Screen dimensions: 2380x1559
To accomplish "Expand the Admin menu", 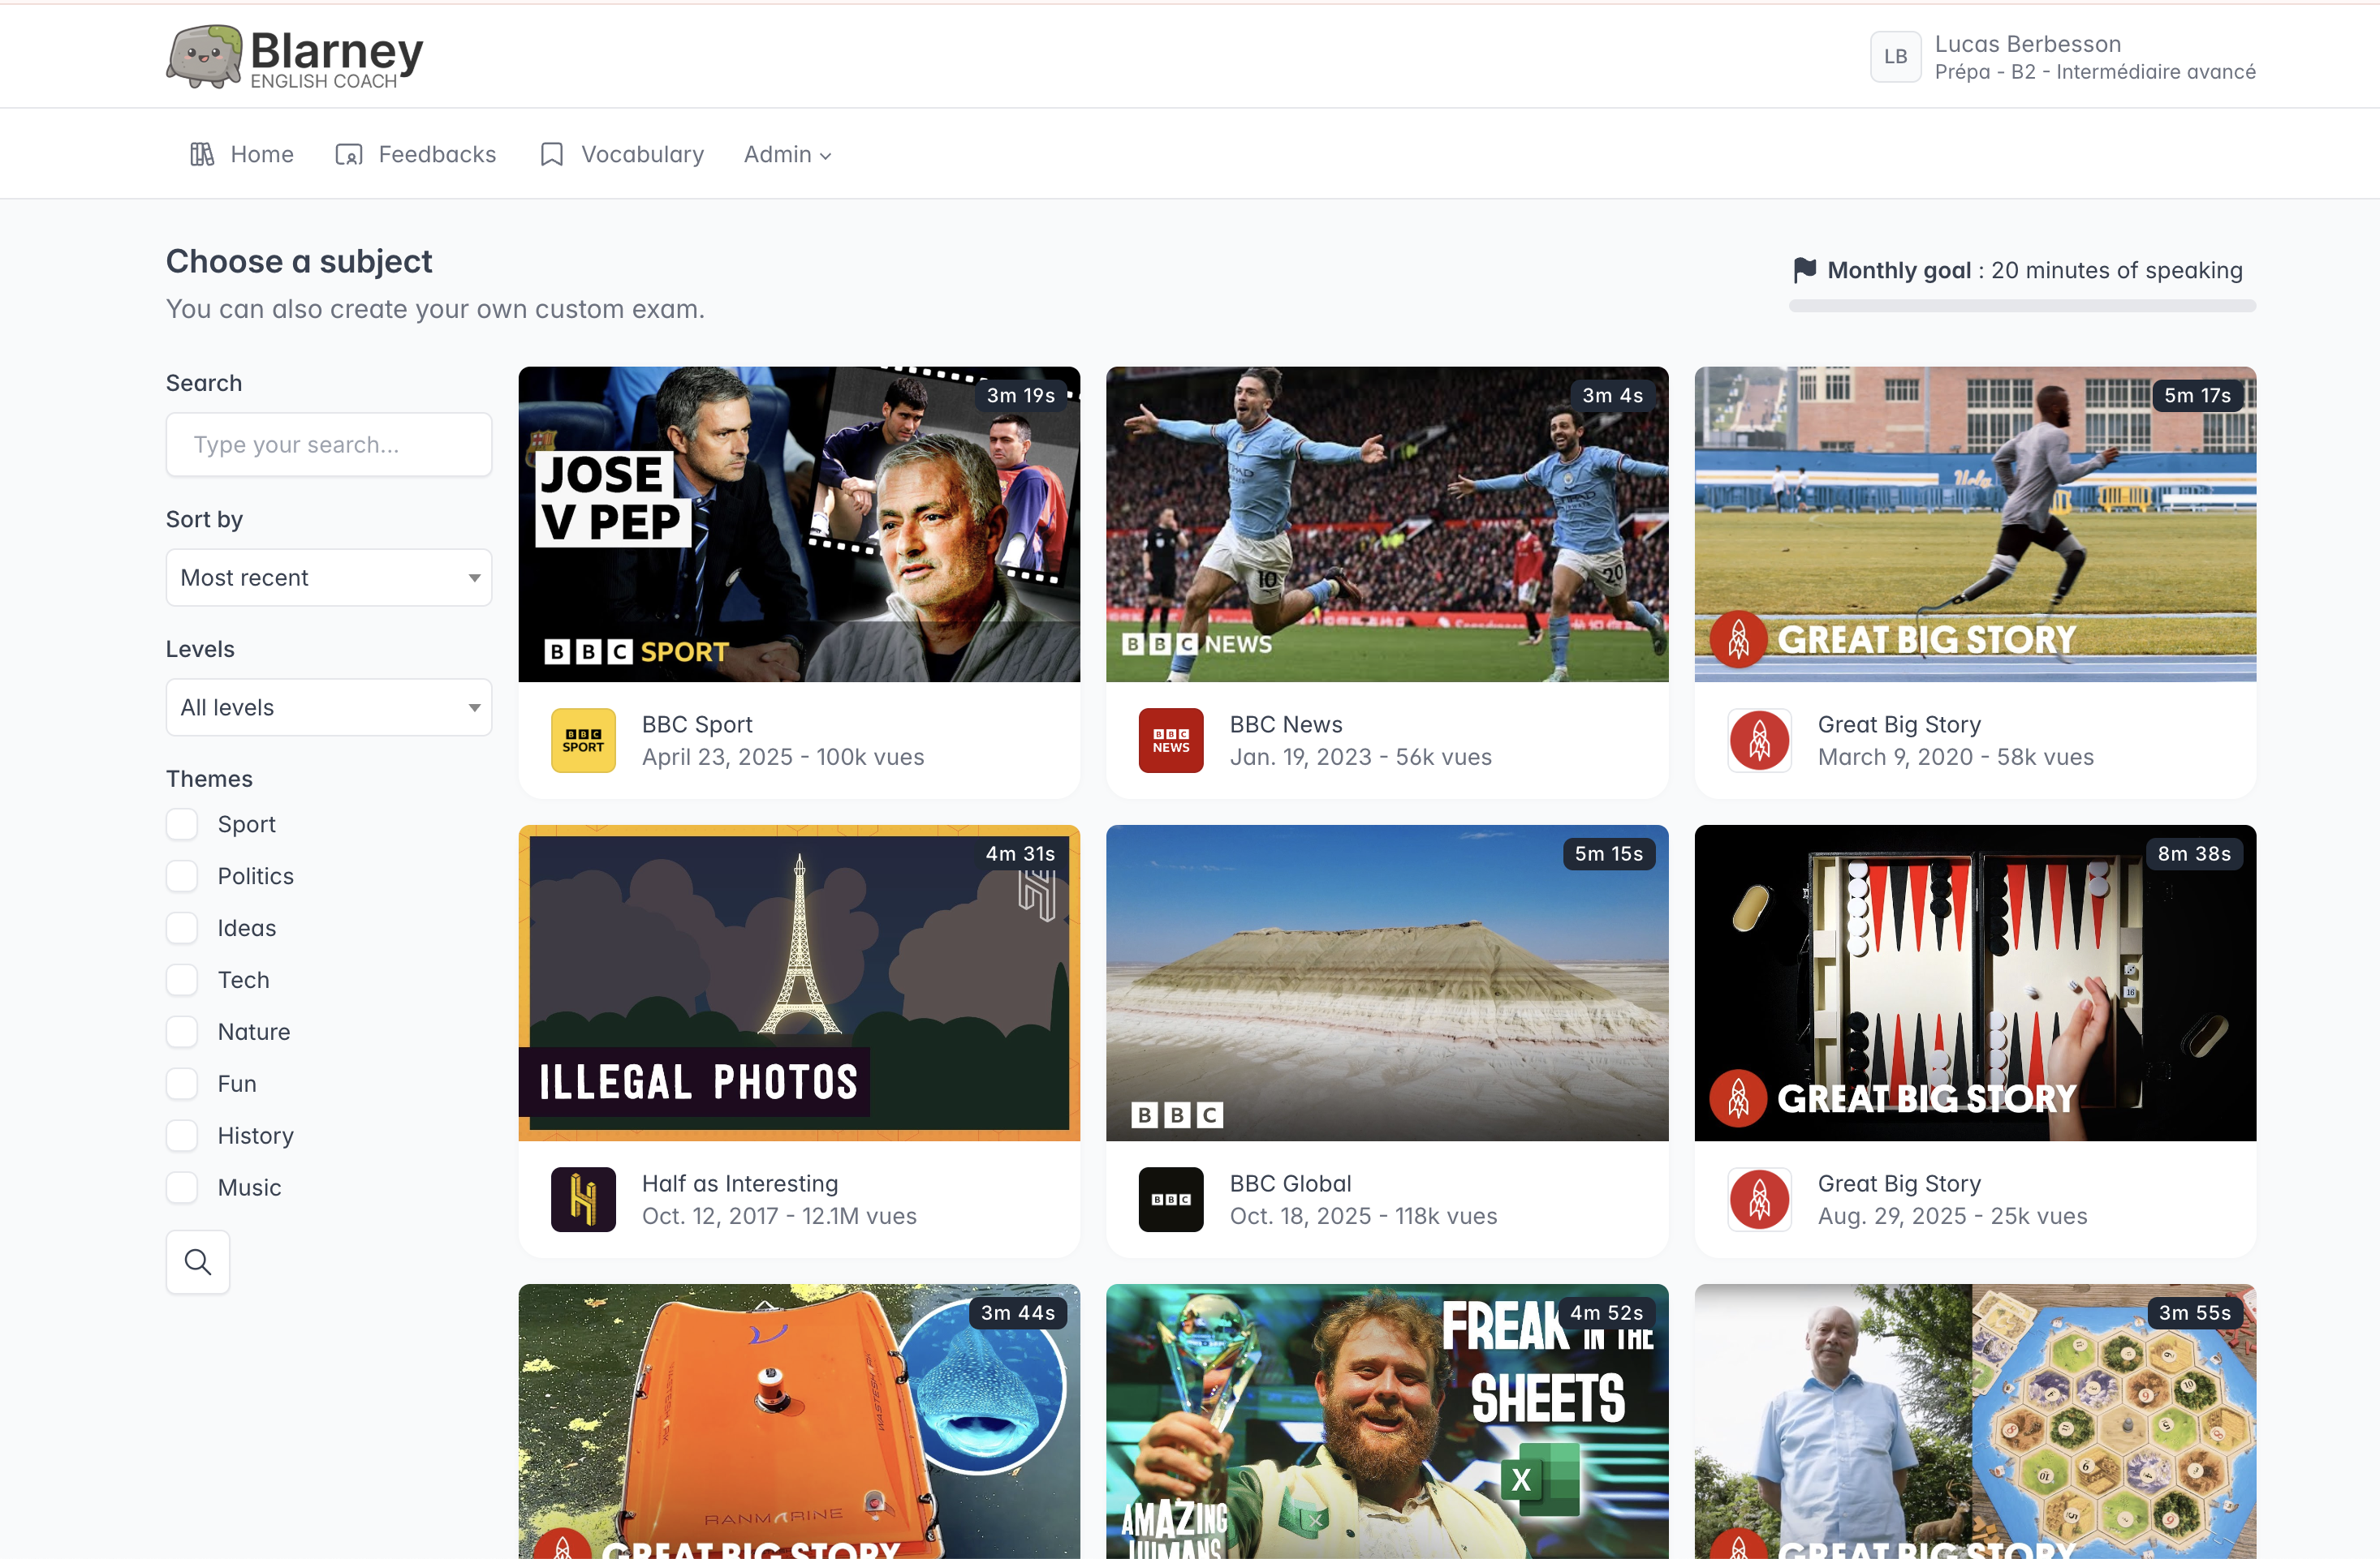I will pyautogui.click(x=787, y=155).
